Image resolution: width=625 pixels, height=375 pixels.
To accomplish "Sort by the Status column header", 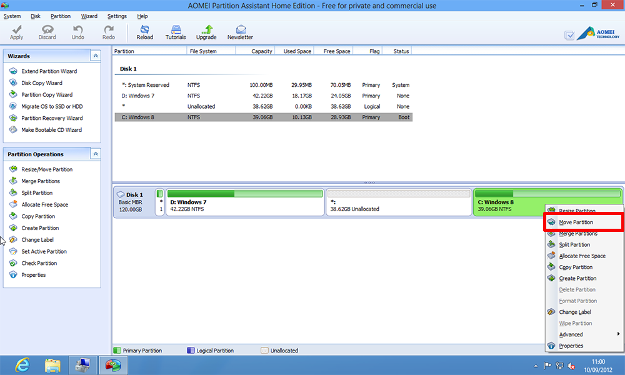I will [x=397, y=51].
